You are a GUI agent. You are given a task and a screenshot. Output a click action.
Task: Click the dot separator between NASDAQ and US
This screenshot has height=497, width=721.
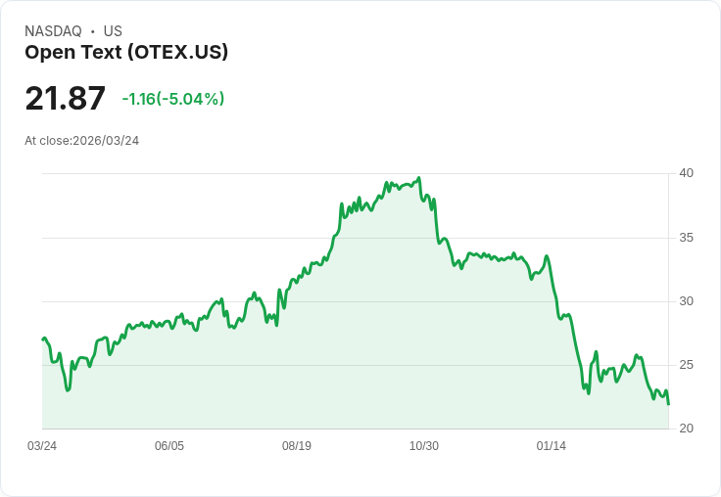click(93, 31)
